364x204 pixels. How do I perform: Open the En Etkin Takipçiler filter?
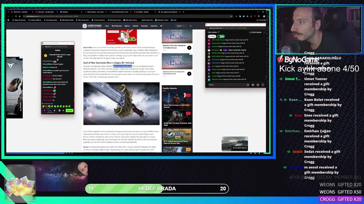click(255, 32)
